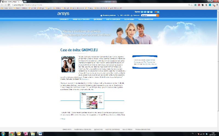
Task: Open Windows Explorer from the taskbar
Action: [x=33, y=134]
